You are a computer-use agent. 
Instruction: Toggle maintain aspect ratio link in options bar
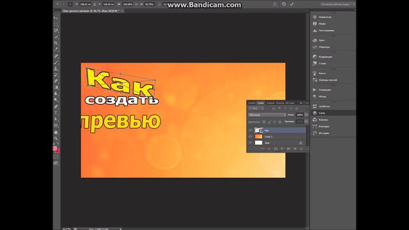click(x=136, y=4)
